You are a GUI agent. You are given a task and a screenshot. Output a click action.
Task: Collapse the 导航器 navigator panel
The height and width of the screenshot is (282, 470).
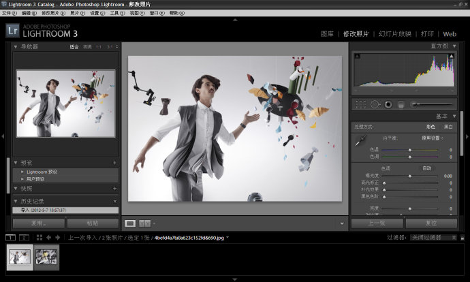click(x=16, y=46)
